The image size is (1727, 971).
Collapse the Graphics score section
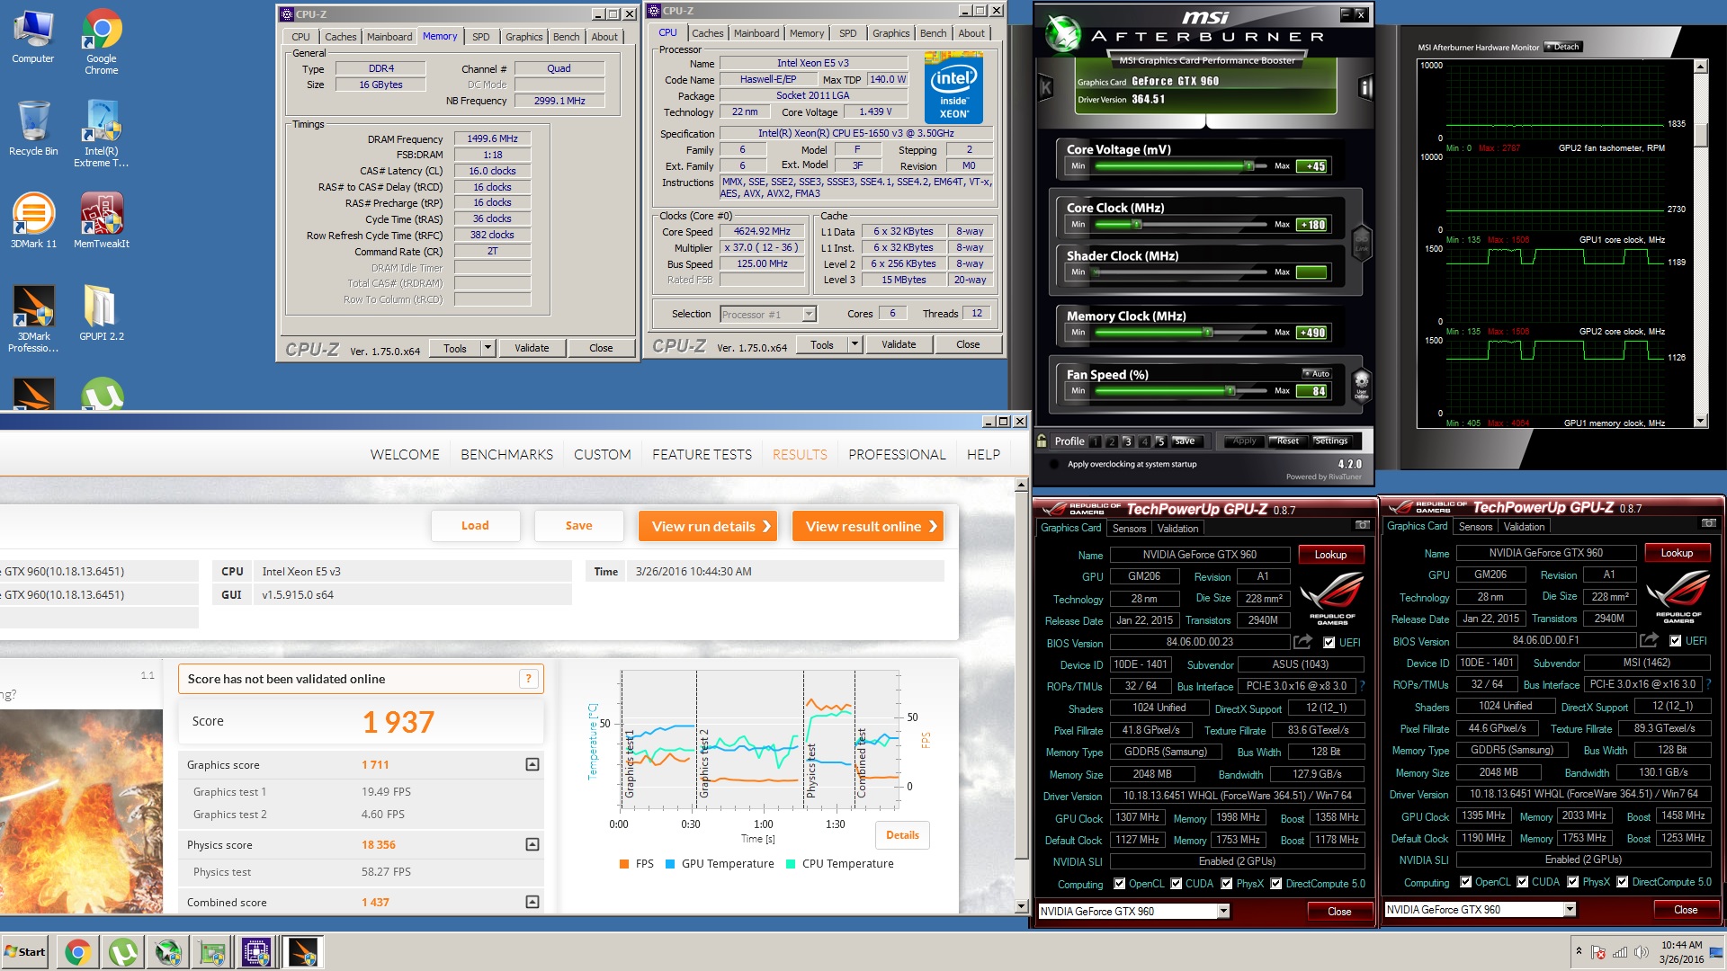coord(532,764)
